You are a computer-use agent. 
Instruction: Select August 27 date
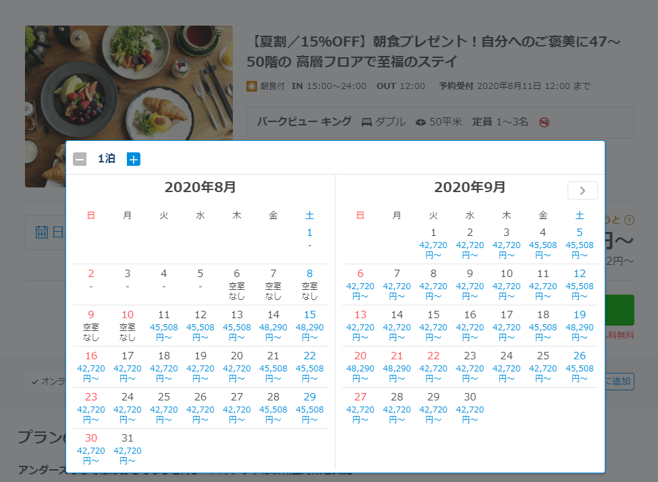coord(237,408)
